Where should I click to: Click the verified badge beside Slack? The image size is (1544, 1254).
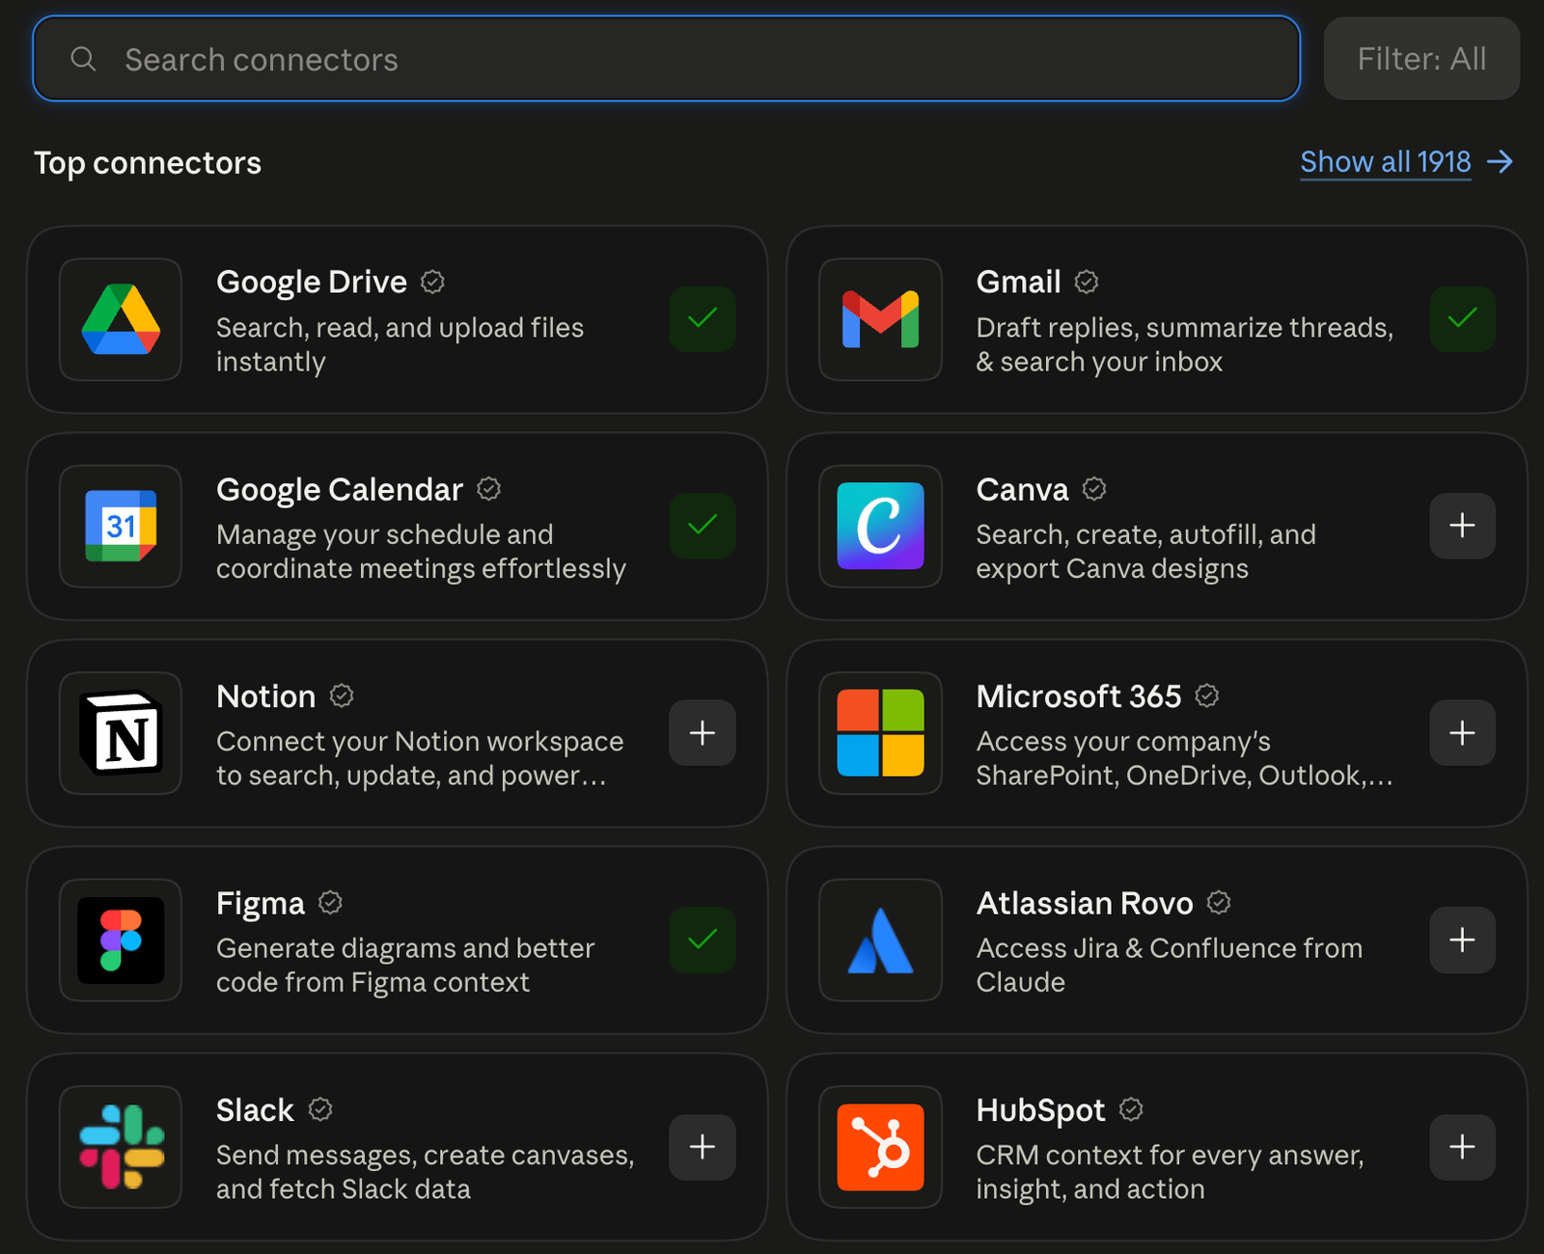pos(320,1109)
